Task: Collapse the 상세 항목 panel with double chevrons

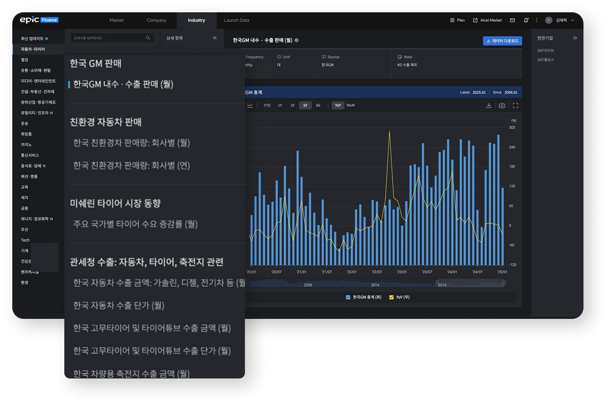Action: point(215,39)
